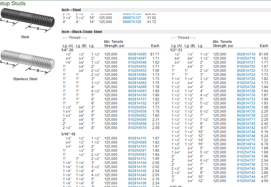This screenshot has width=271, height=187.
Task: Click the 91025A570 part link
Action: tap(137, 127)
